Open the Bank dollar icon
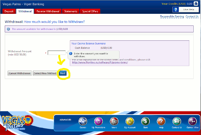 145,121
